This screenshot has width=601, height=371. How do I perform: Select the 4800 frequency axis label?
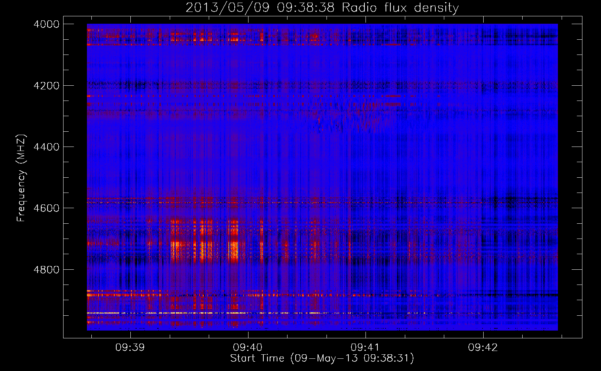click(x=46, y=270)
